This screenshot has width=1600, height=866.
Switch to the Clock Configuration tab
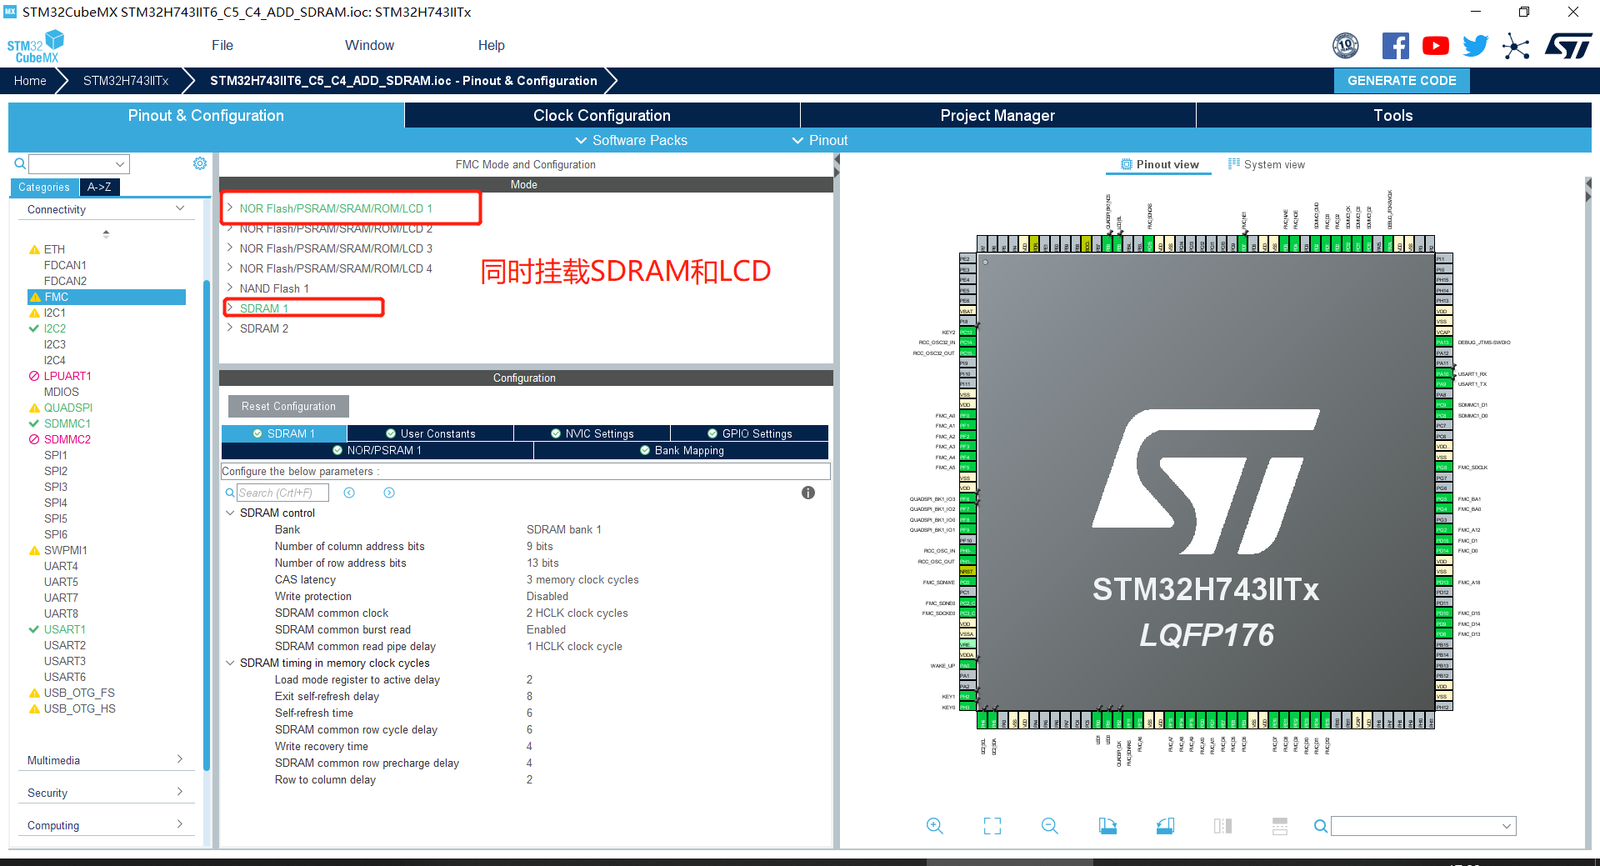point(602,115)
